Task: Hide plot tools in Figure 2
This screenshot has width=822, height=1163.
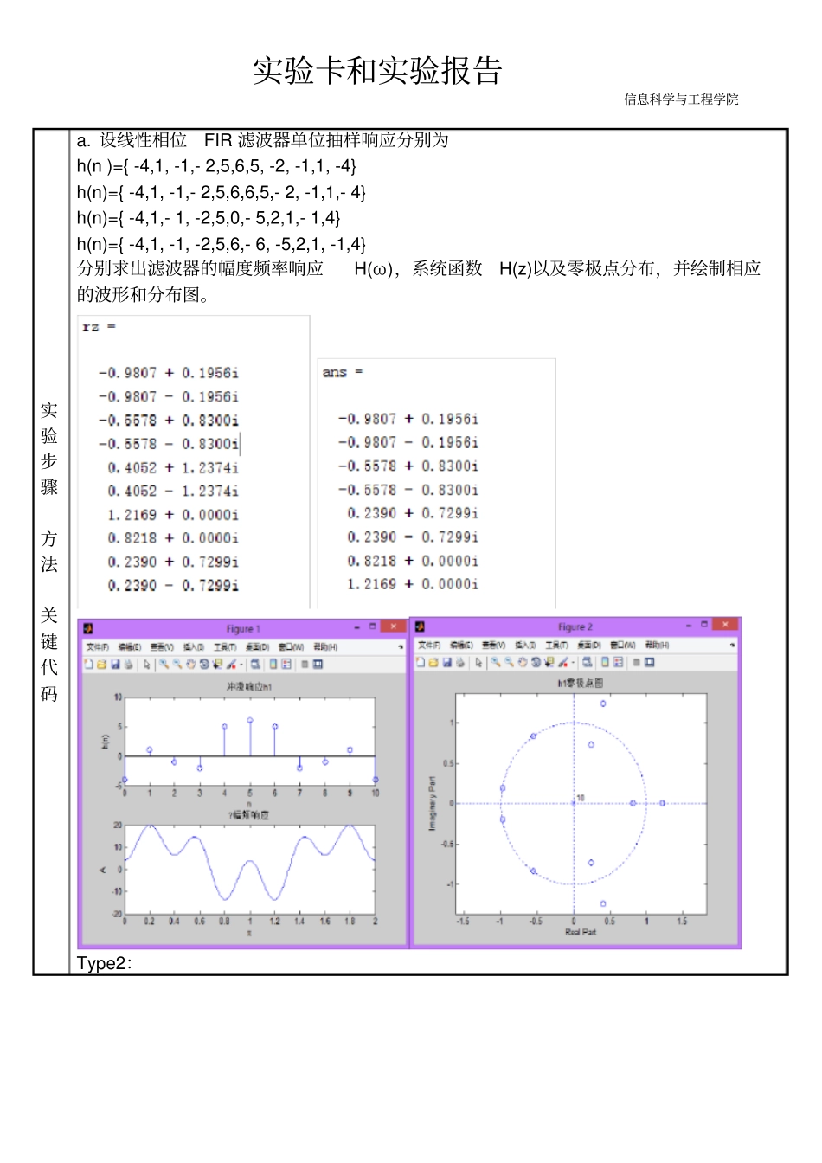Action: [x=637, y=662]
